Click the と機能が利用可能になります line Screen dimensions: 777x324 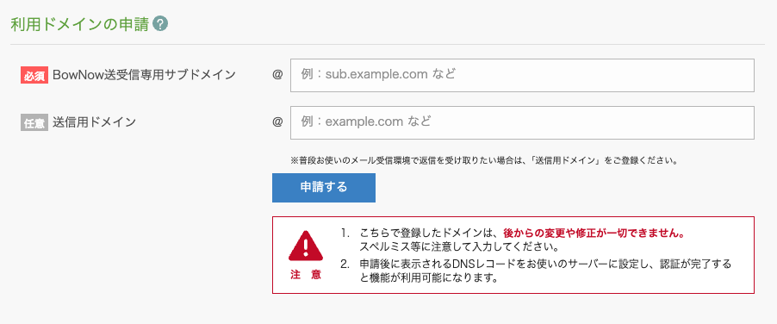[x=428, y=277]
